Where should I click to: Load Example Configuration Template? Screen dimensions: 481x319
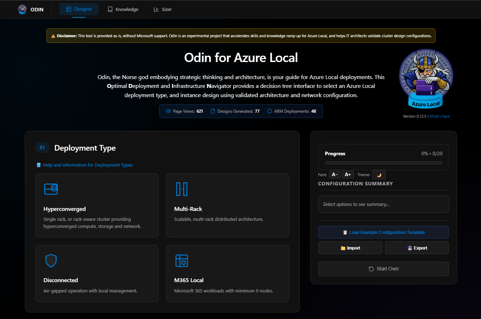pos(384,233)
